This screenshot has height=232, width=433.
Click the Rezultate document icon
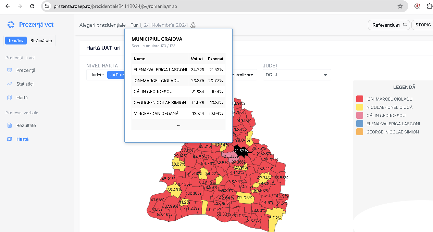coord(10,125)
